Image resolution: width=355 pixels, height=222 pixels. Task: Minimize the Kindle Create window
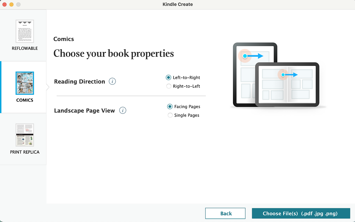pyautogui.click(x=11, y=4)
